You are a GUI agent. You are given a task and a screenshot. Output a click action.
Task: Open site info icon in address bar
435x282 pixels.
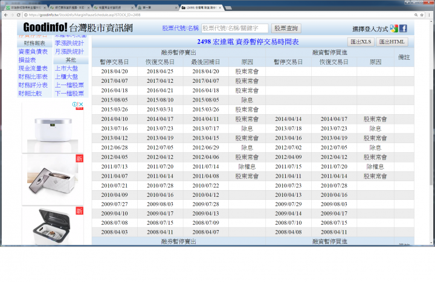pos(26,15)
